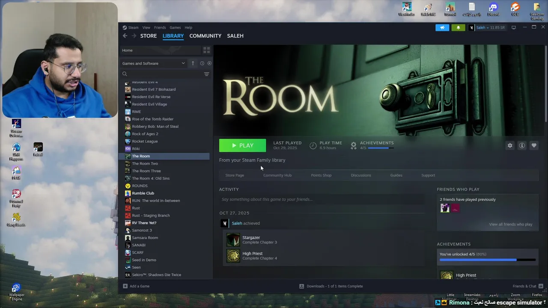Toggle the ready-to-play filter icon

coord(209,63)
